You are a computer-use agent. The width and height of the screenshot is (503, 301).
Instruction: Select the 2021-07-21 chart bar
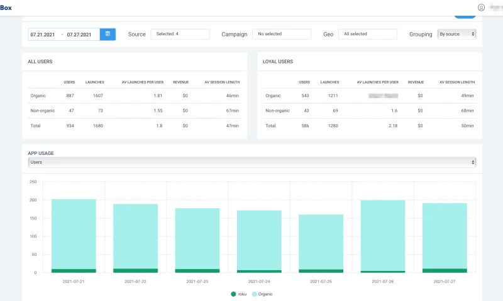click(74, 233)
